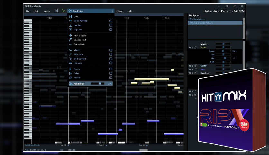Pick the Low Pass filter icon

click(x=70, y=25)
